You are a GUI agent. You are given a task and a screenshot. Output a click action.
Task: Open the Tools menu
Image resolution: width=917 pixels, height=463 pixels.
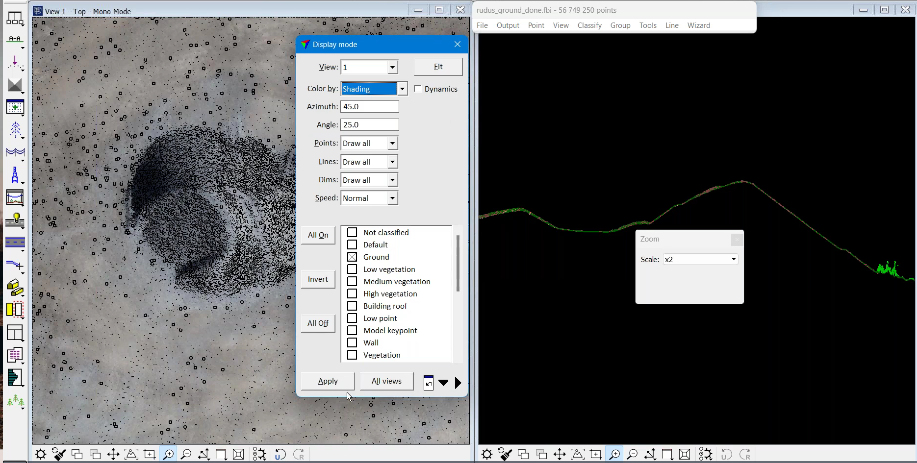pyautogui.click(x=648, y=25)
